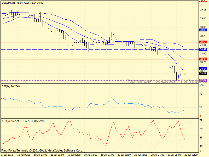Click the red 78.30 price tag
The image size is (209, 157).
(203, 59)
